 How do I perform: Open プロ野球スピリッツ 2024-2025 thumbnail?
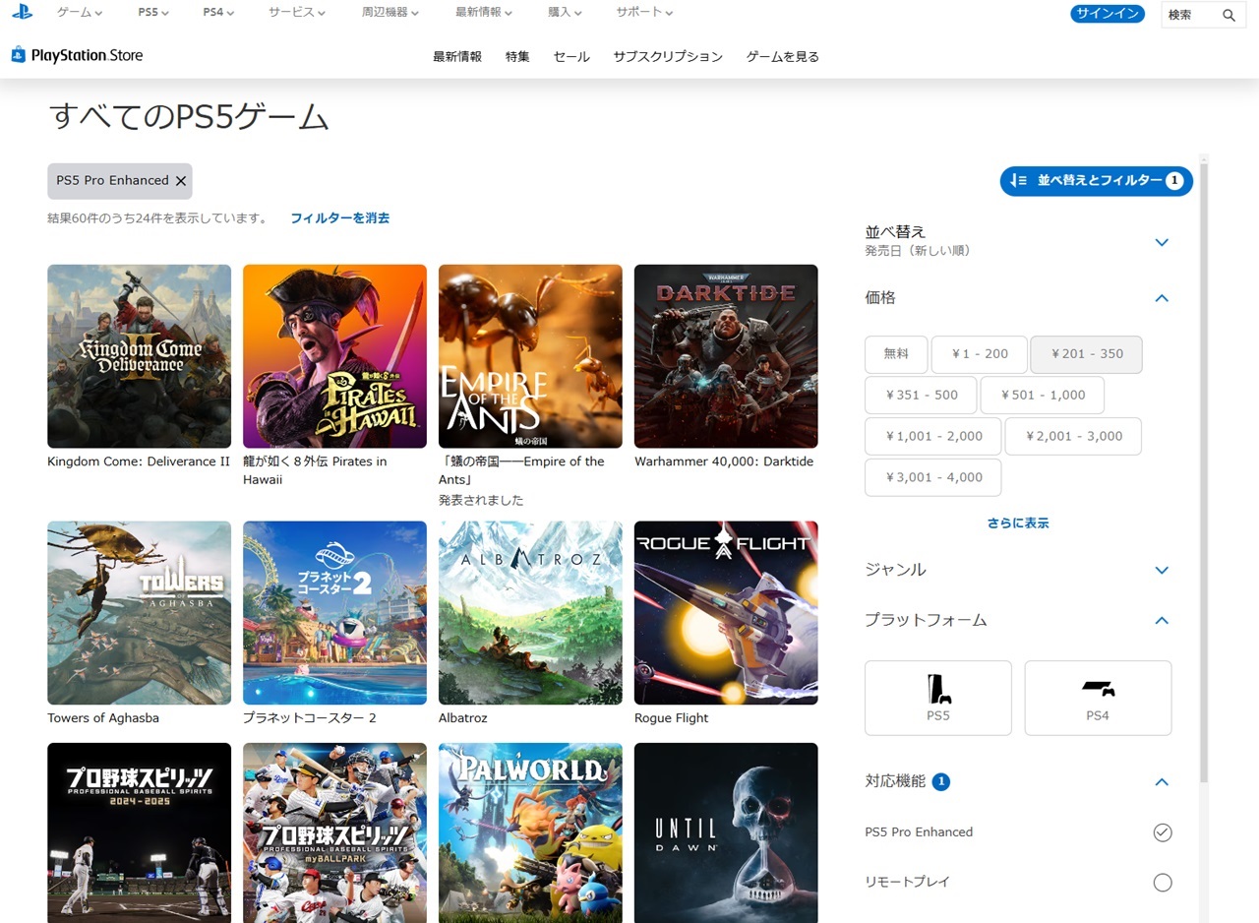pos(140,832)
